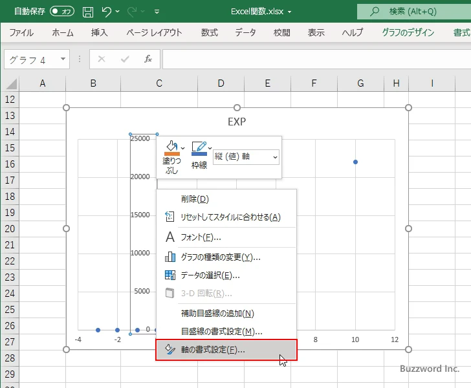Click the insert function fx icon

point(148,59)
